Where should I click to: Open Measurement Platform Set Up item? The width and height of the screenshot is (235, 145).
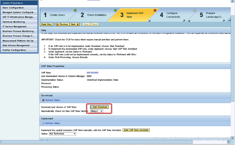[19, 41]
